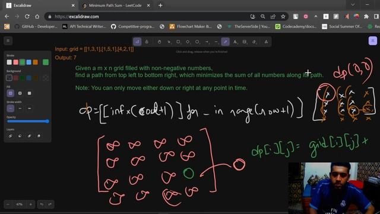The image size is (380, 214).
Task: Click the Redo button
Action: (x=50, y=204)
